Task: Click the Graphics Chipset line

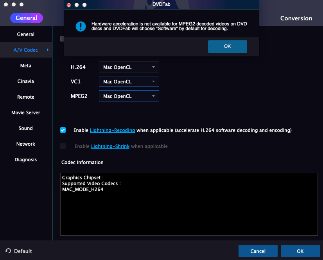Action: [83, 178]
